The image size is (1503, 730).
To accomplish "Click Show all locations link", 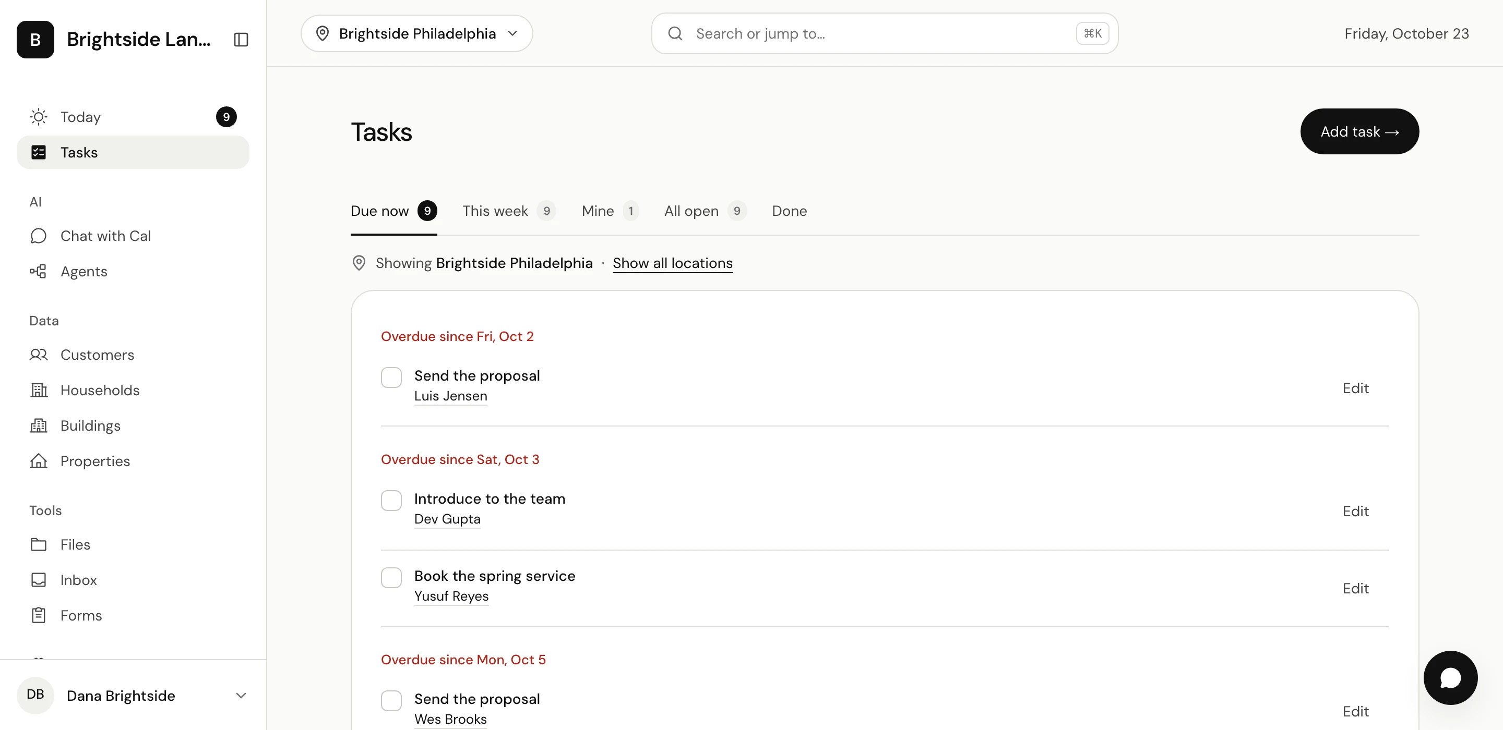I will [x=672, y=263].
